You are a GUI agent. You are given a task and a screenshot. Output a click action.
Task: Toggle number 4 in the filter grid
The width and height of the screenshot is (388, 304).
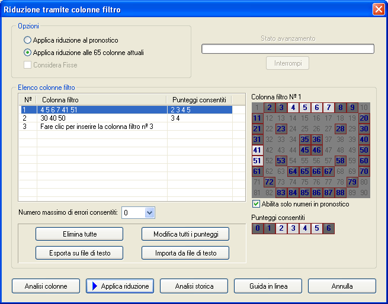coord(293,108)
